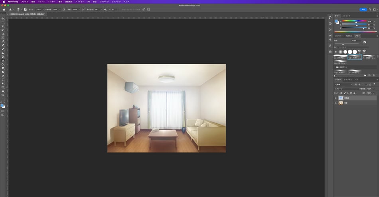Select the Crop tool
This screenshot has width=379, height=197.
pos(3,34)
